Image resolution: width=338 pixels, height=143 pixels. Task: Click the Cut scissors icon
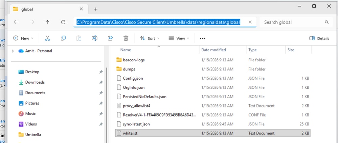tap(47, 38)
